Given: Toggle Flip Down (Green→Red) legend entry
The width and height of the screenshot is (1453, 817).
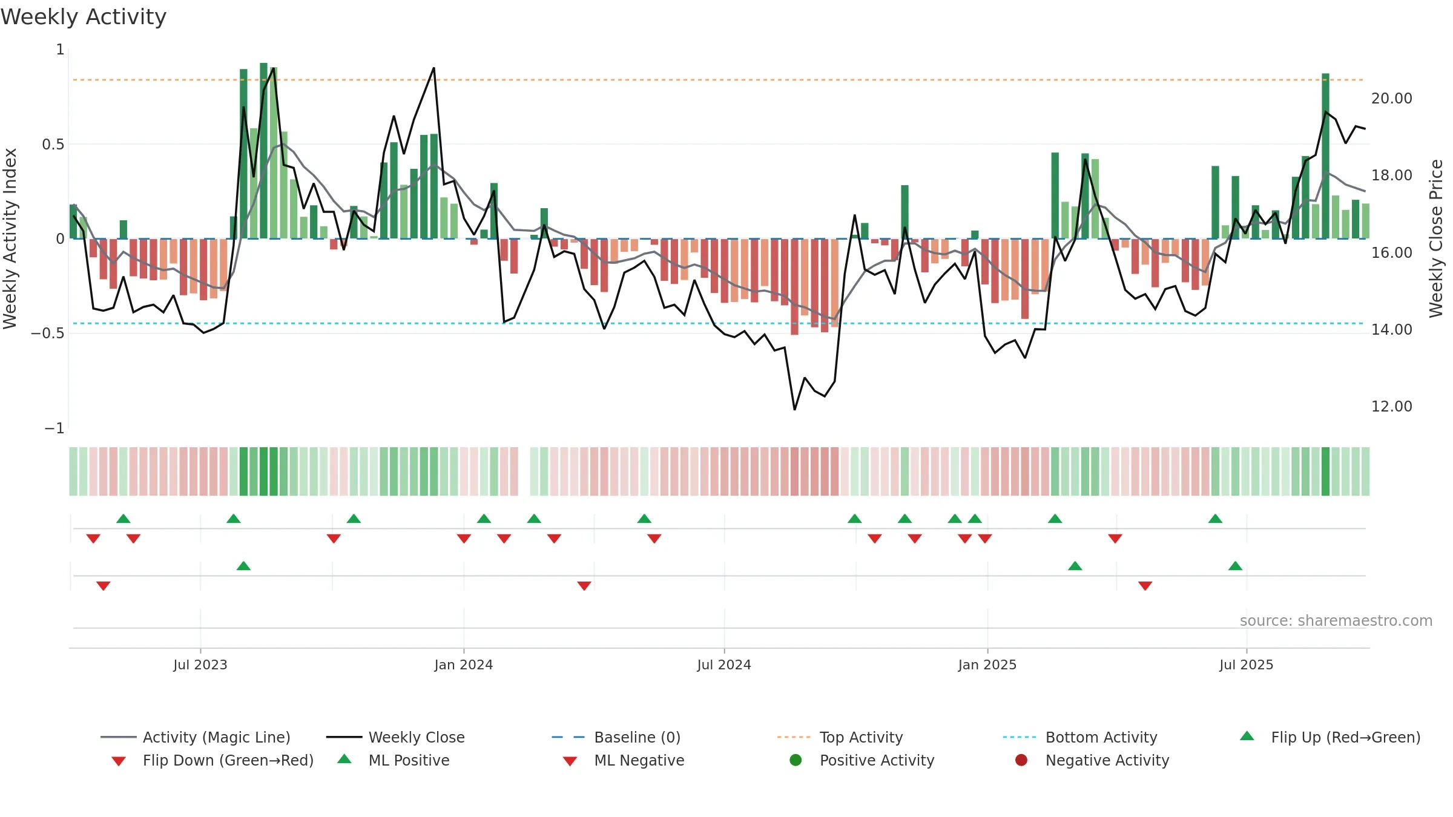Looking at the screenshot, I should tap(213, 760).
